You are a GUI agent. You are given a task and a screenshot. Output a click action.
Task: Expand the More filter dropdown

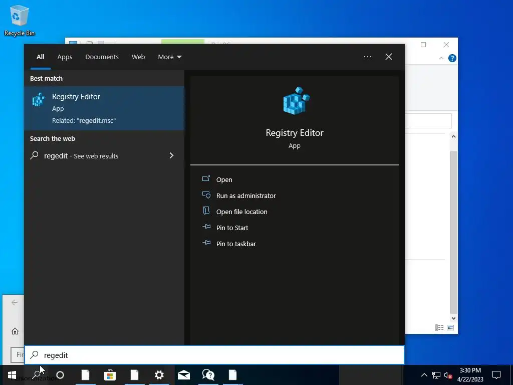click(169, 57)
